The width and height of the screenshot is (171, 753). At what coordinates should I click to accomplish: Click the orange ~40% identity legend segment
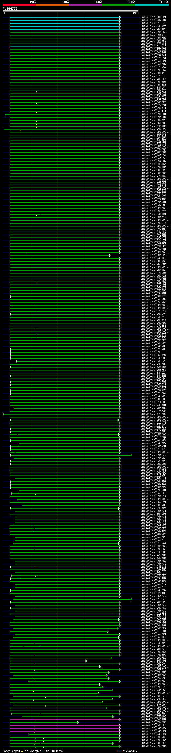pos(52,5)
